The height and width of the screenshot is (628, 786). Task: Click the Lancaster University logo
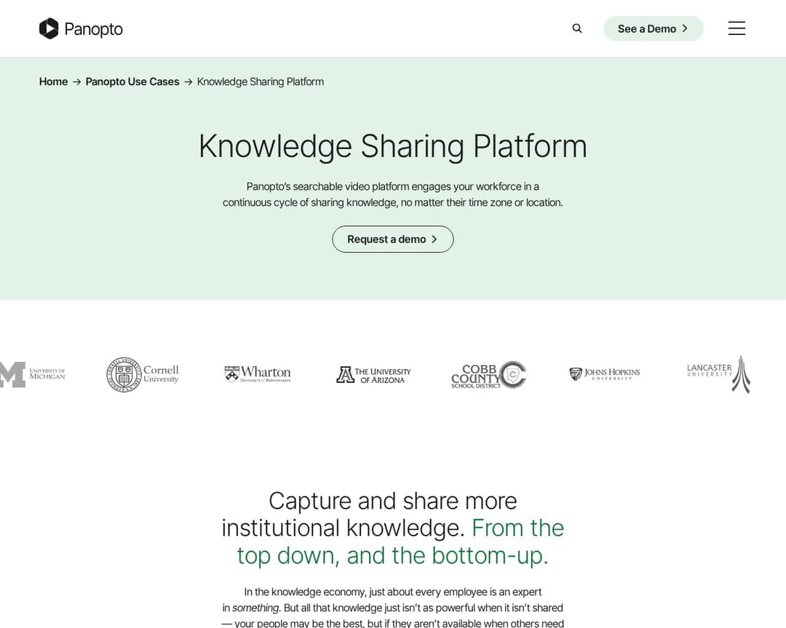[x=718, y=374]
